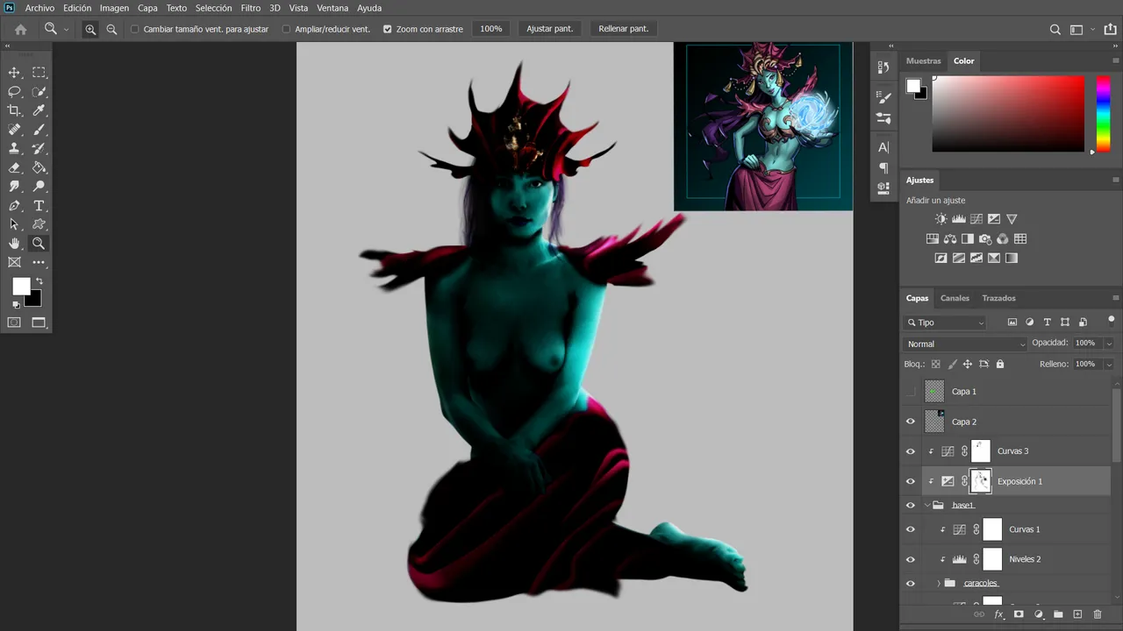Viewport: 1123px width, 631px height.
Task: Open the Opacidad value dropdown
Action: pyautogui.click(x=1109, y=344)
